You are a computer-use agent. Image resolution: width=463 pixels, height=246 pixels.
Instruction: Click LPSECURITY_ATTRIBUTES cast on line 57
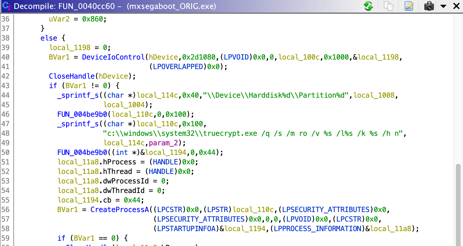[201, 219]
